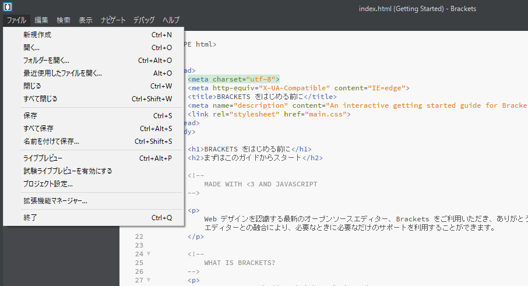Toggle 試験ライブプレビューを有効にする option
This screenshot has height=286, width=528.
click(94, 171)
